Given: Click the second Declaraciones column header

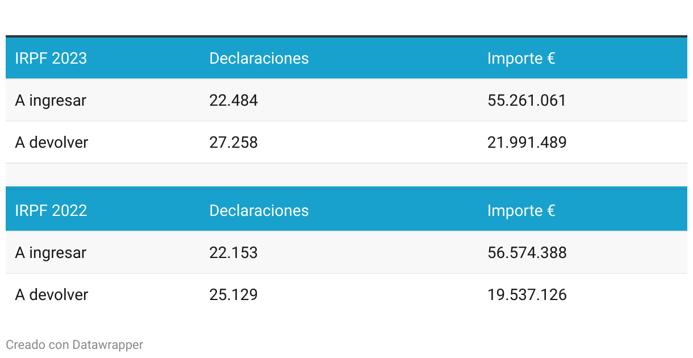Looking at the screenshot, I should click(258, 210).
